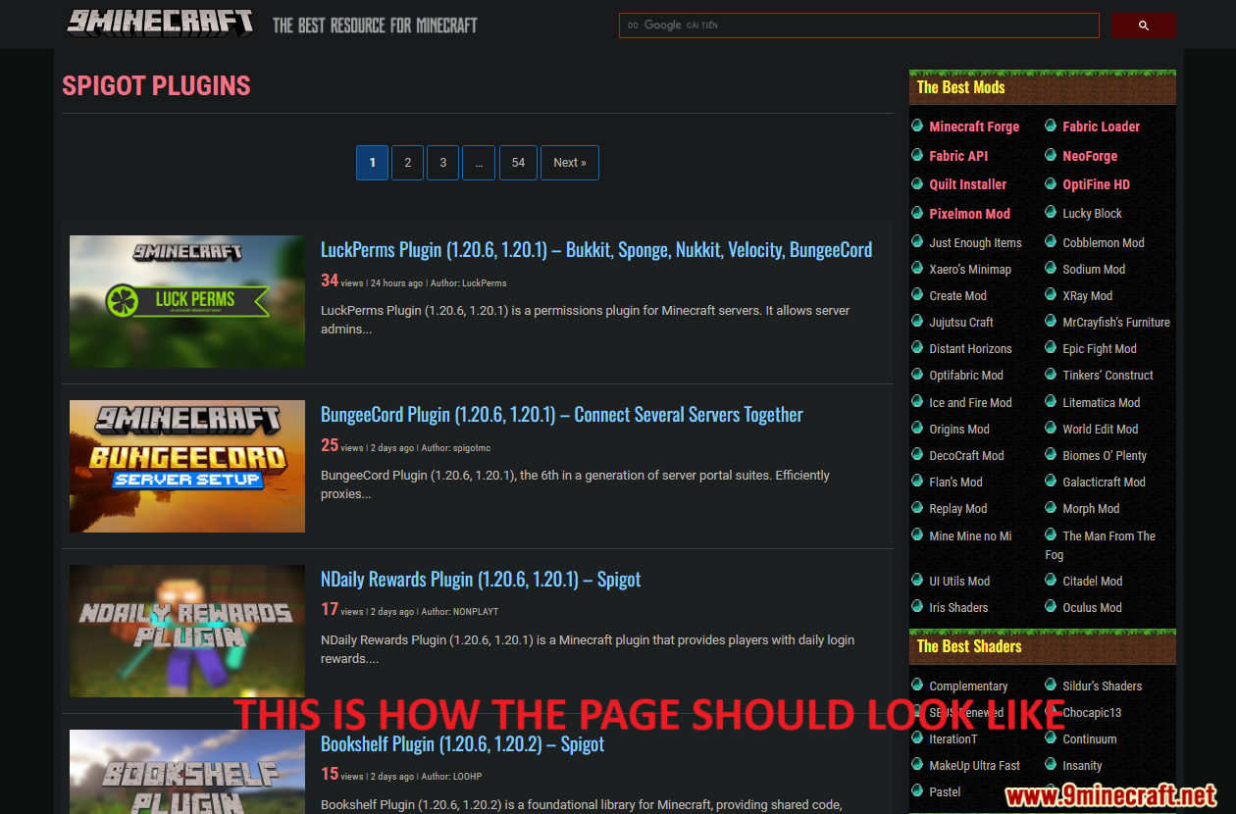Open Insanity shaders link
Viewport: 1236px width, 814px height.
pos(1082,766)
